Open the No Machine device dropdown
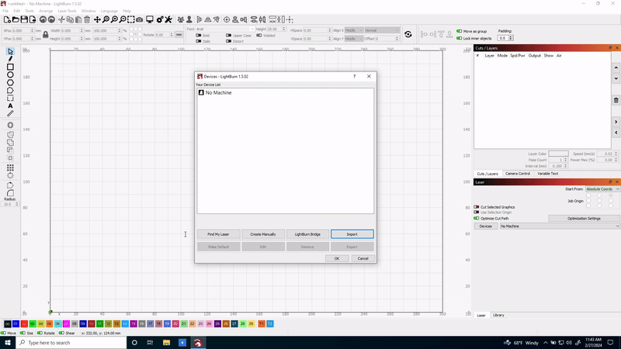The height and width of the screenshot is (349, 621). pos(560,226)
